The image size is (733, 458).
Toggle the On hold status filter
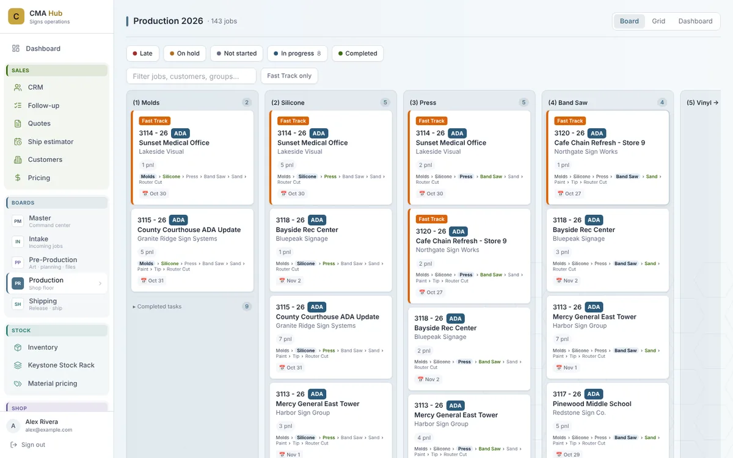point(185,54)
